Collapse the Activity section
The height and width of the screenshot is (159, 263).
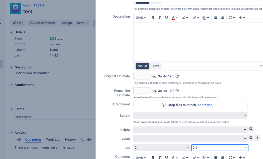(12, 133)
